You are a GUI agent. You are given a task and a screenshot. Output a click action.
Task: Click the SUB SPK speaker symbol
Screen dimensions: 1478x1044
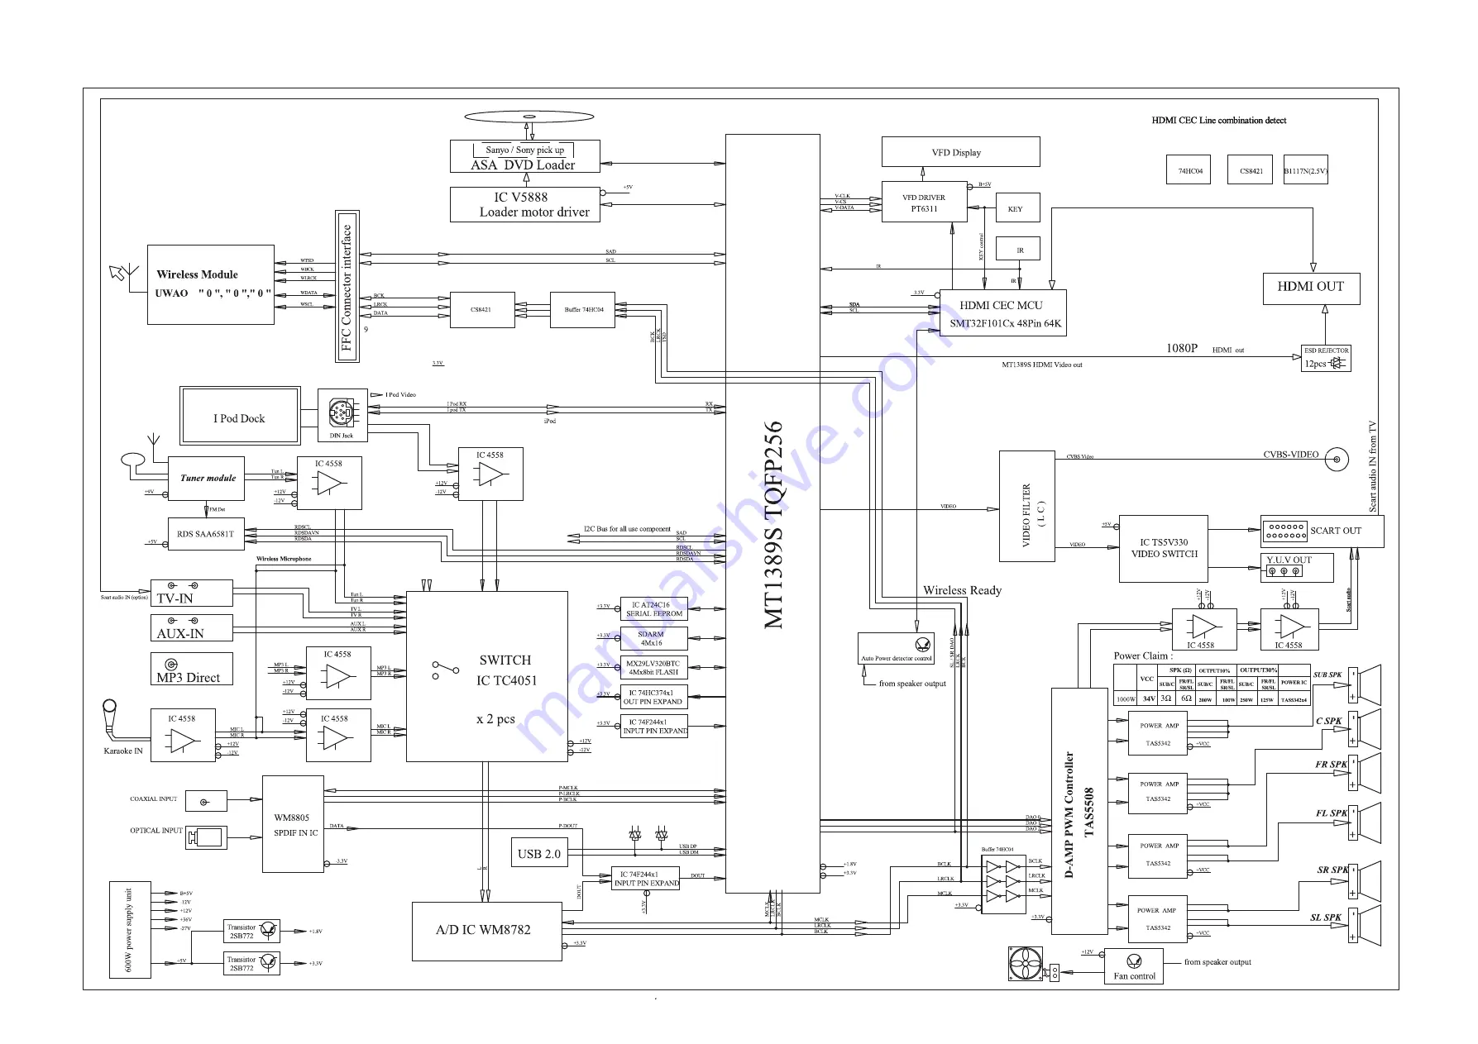click(1365, 685)
